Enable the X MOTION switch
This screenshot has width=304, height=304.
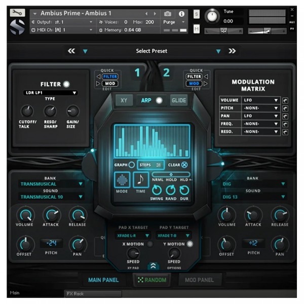(x=149, y=244)
